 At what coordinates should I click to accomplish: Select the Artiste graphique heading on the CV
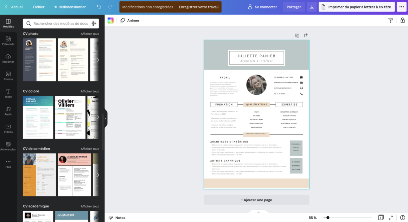point(225,161)
